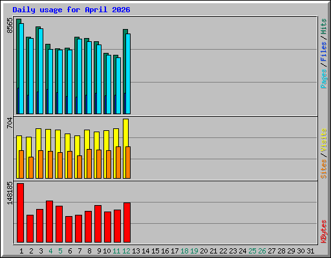Click the cyan Files bar for day 10
The height and width of the screenshot is (258, 331).
coord(109,84)
